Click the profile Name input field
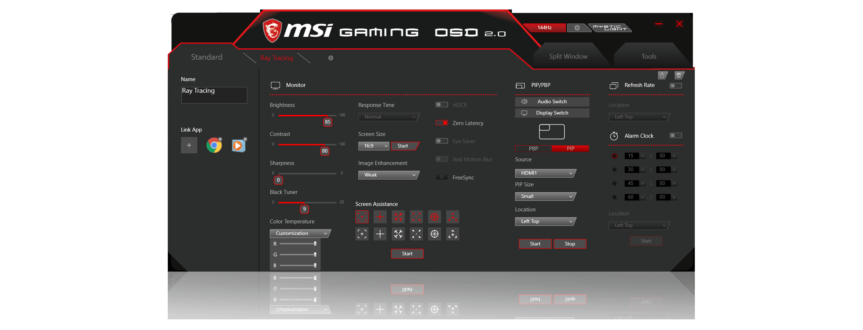 click(x=214, y=95)
